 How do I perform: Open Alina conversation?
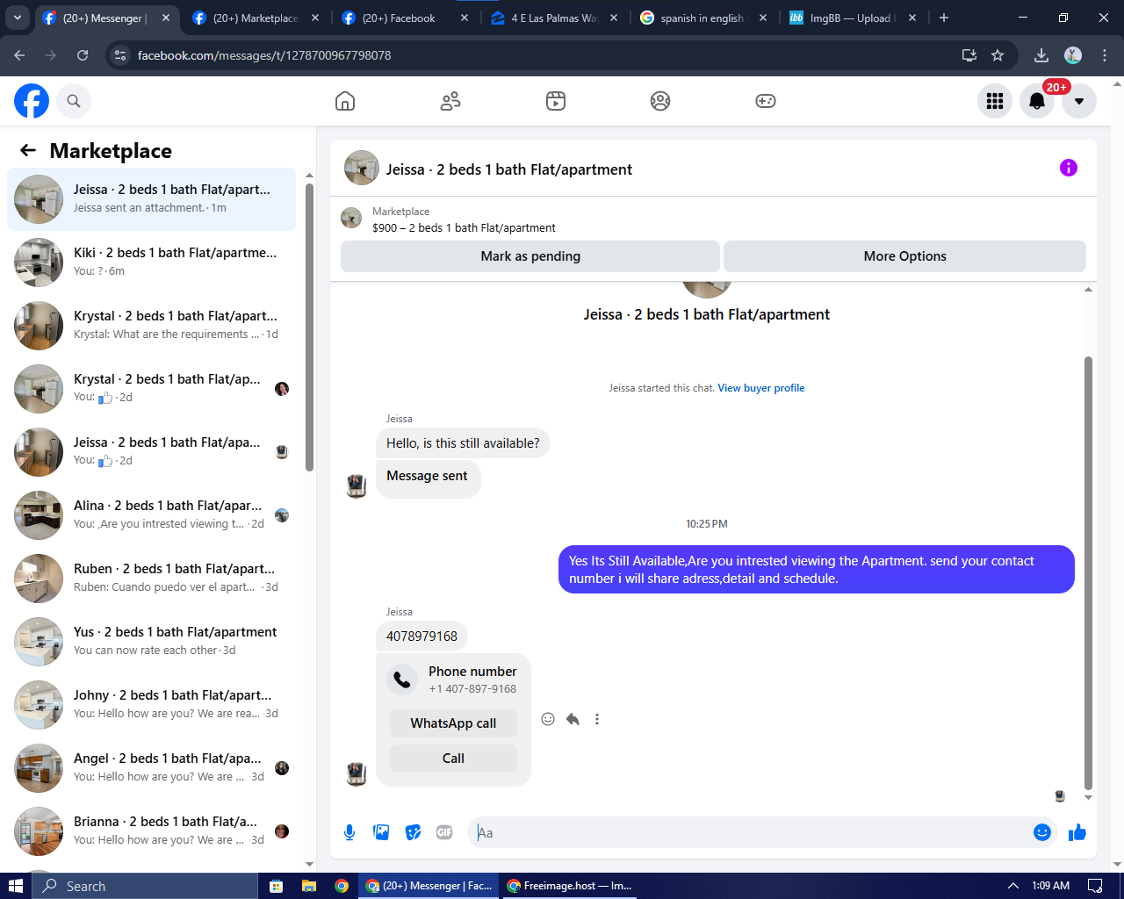151,515
